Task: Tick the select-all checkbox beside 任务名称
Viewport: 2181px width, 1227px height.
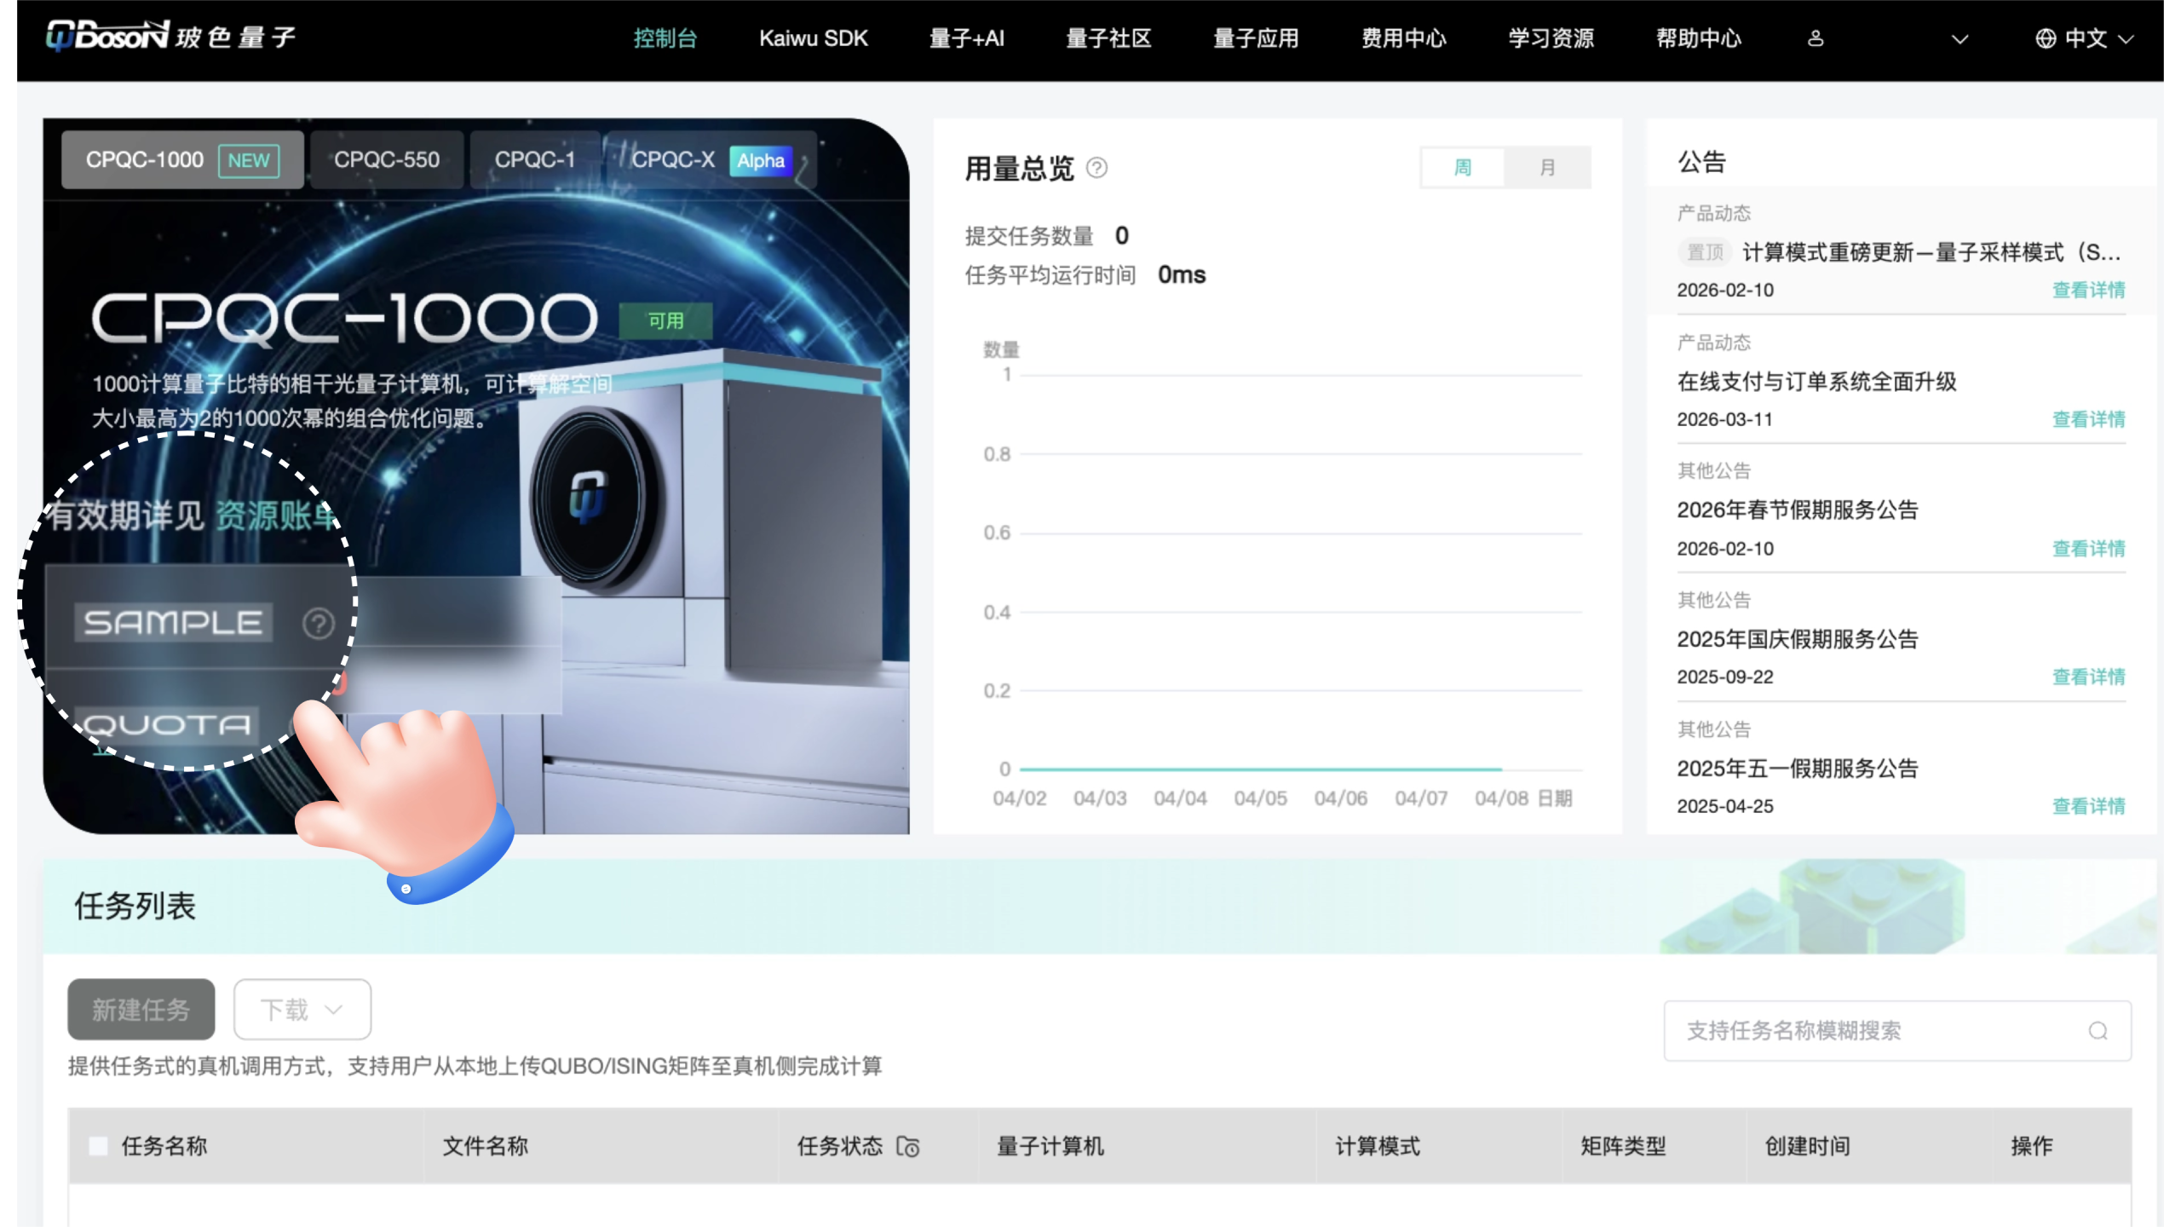Action: pos(99,1146)
